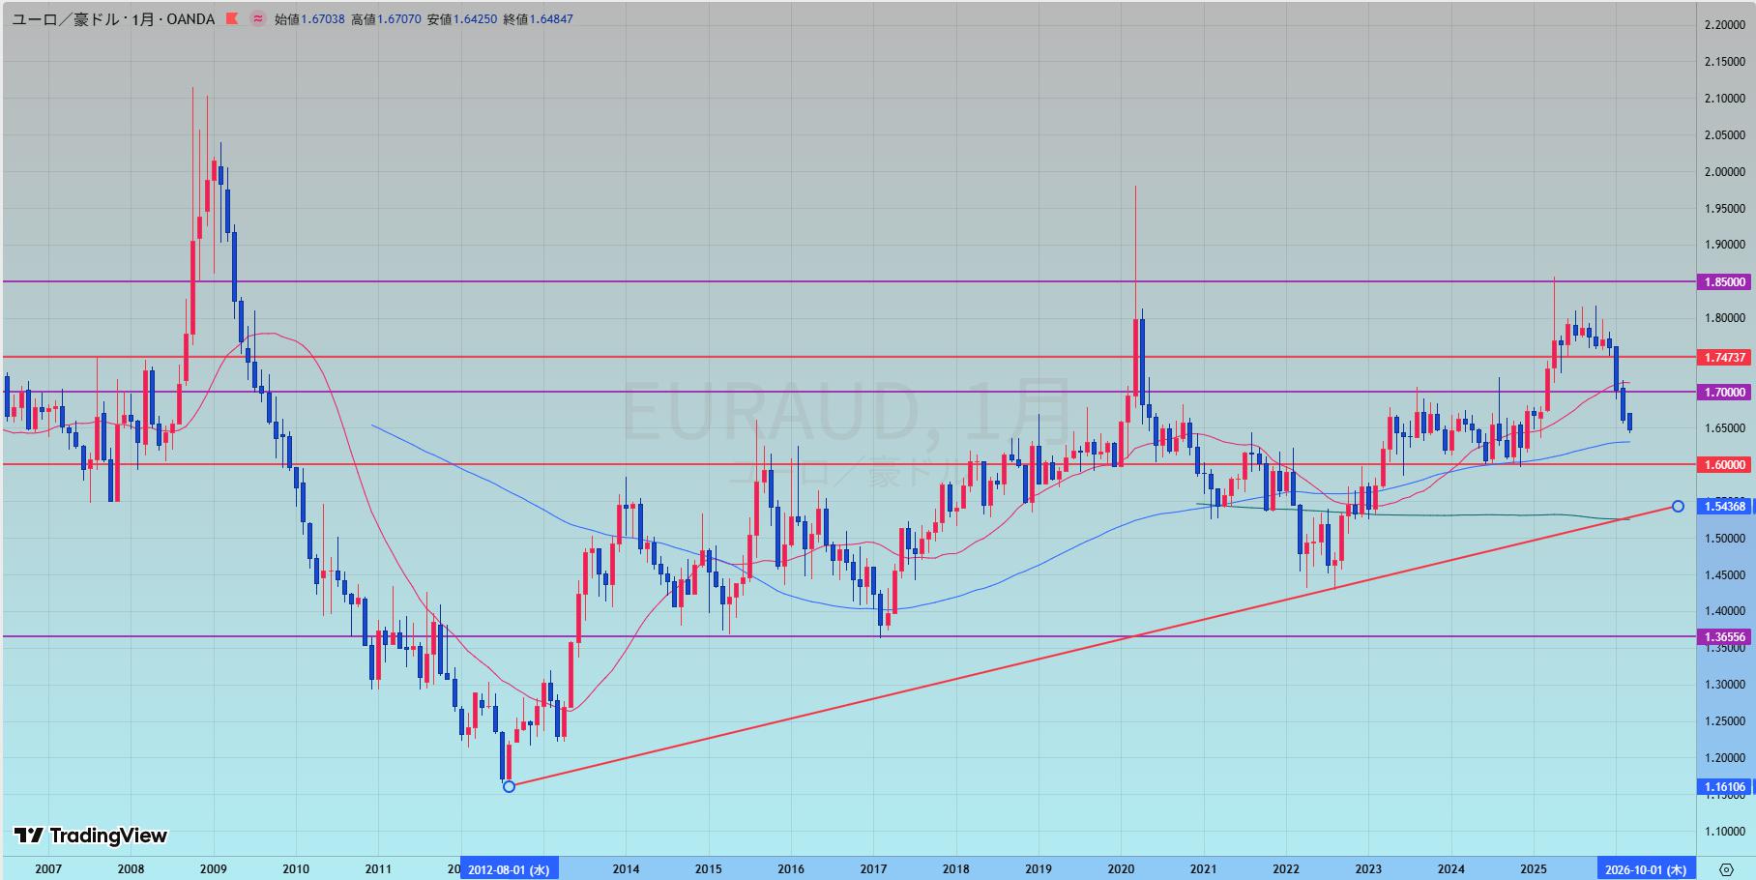
Task: Click the 2.20000 price scale label
Action: click(1725, 25)
